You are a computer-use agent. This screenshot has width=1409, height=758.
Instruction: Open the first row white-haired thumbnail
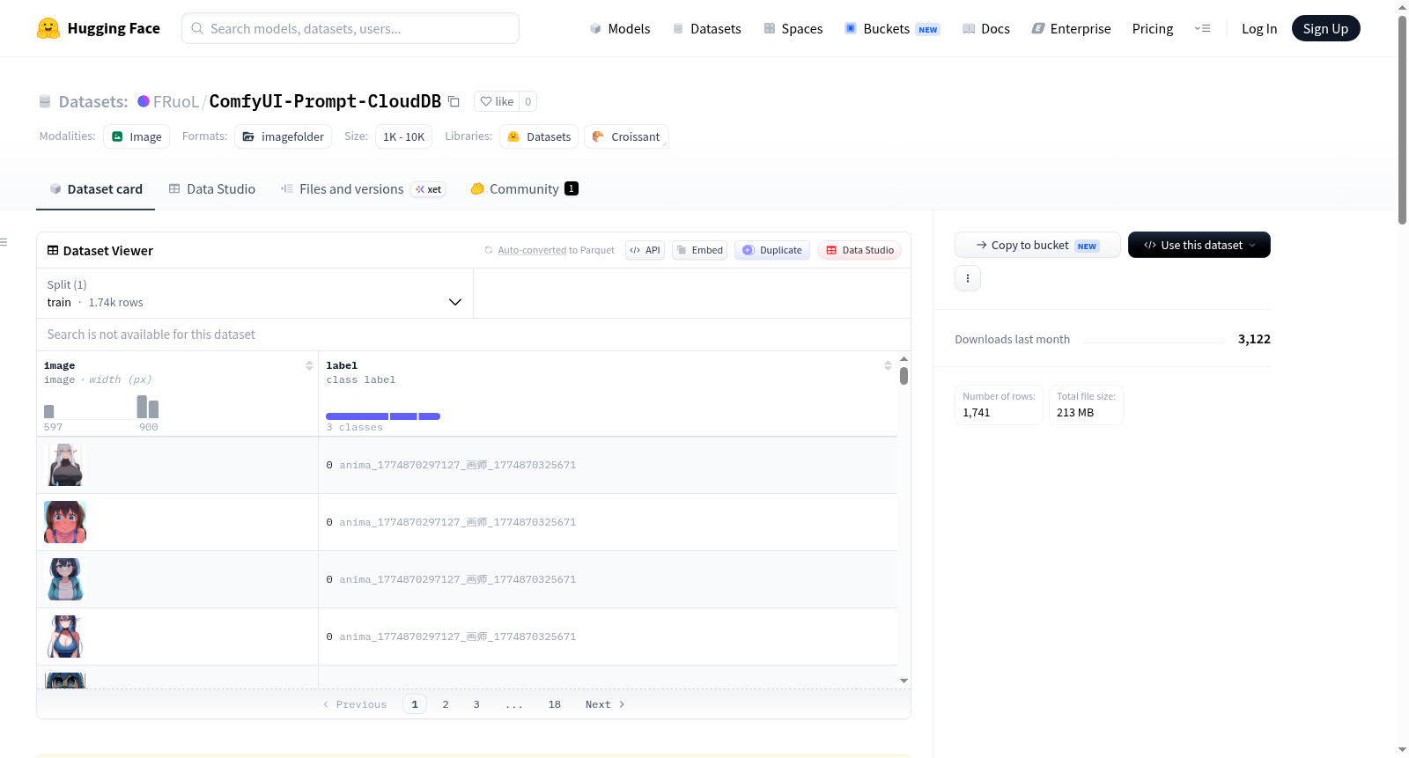(65, 465)
